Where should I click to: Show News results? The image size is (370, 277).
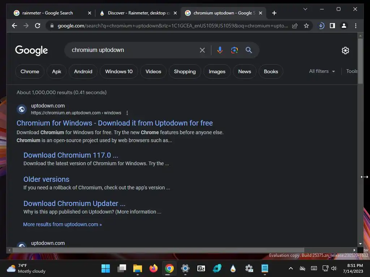(x=245, y=71)
